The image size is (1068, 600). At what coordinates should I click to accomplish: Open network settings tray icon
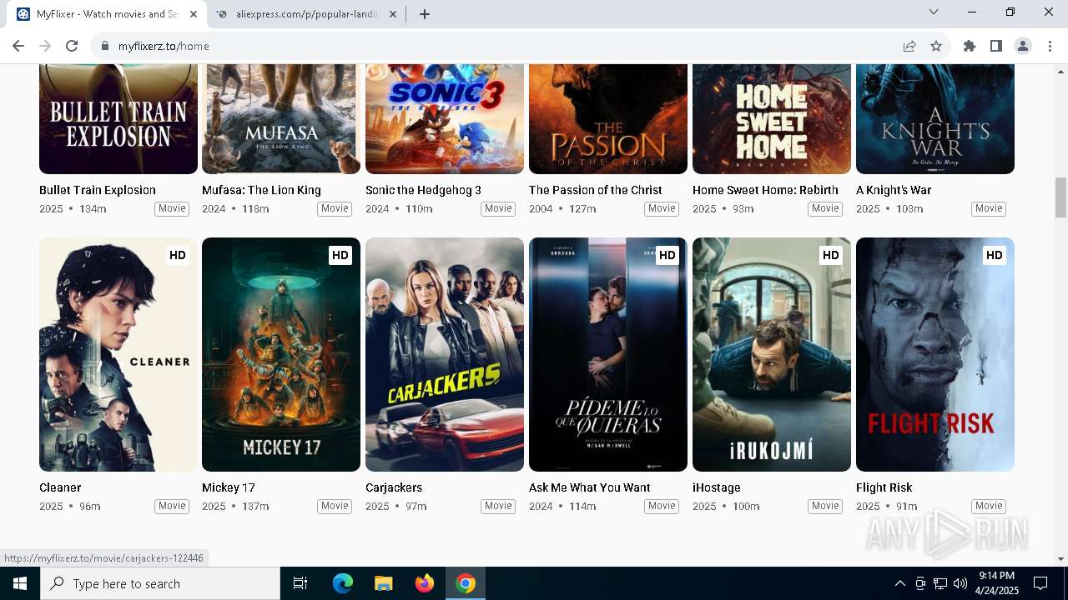pyautogui.click(x=940, y=583)
